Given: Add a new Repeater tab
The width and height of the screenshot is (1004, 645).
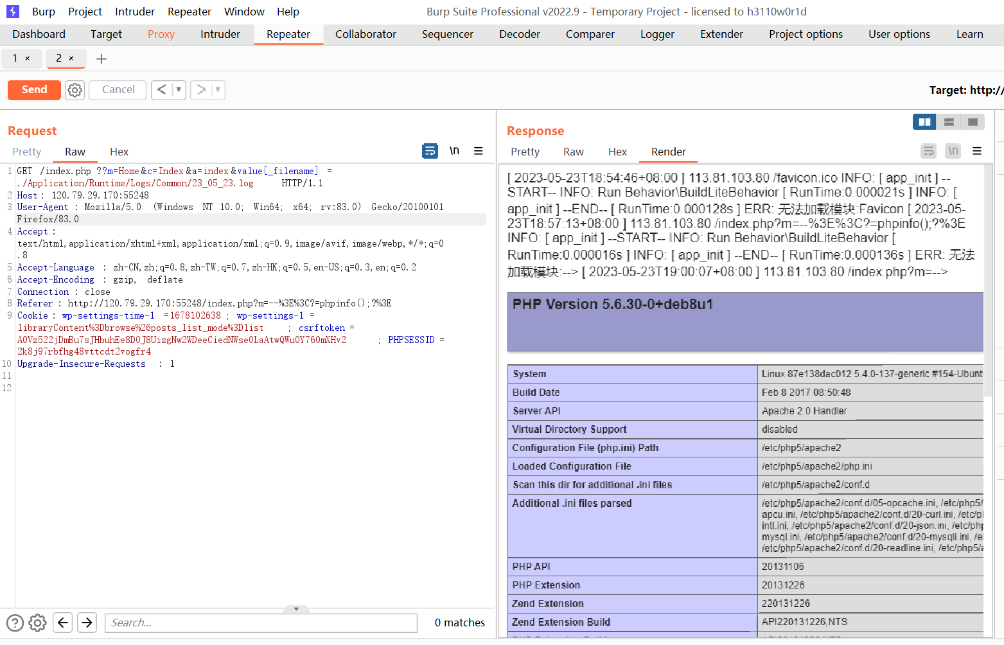Looking at the screenshot, I should coord(101,59).
